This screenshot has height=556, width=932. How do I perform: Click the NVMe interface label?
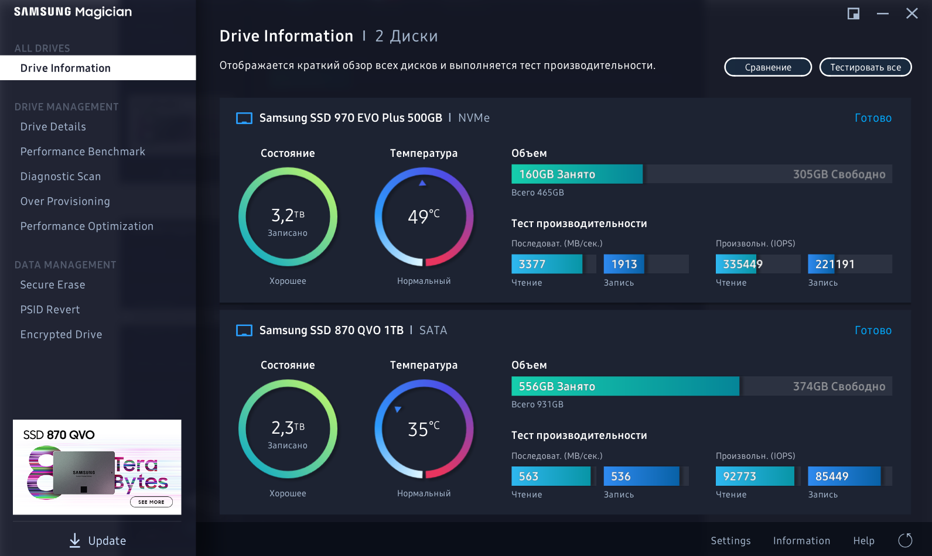(x=474, y=118)
